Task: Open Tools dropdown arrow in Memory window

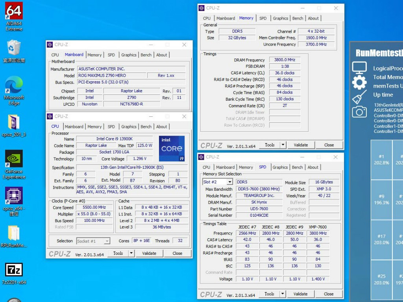Action: [283, 145]
